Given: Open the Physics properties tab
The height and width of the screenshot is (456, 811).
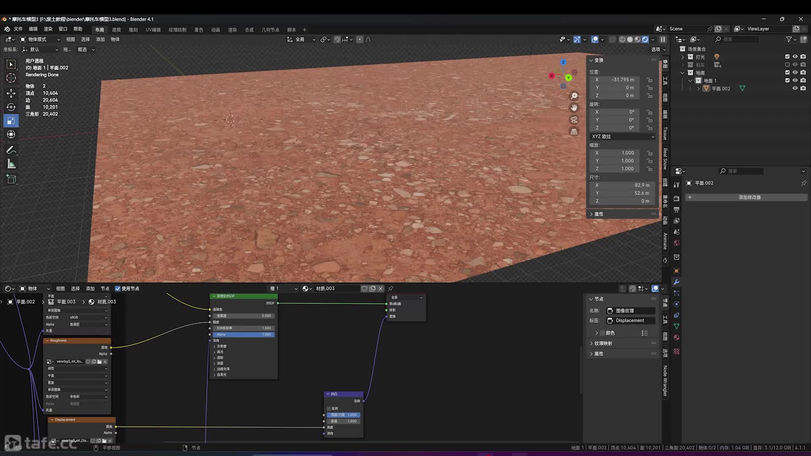Looking at the screenshot, I should coord(676,304).
